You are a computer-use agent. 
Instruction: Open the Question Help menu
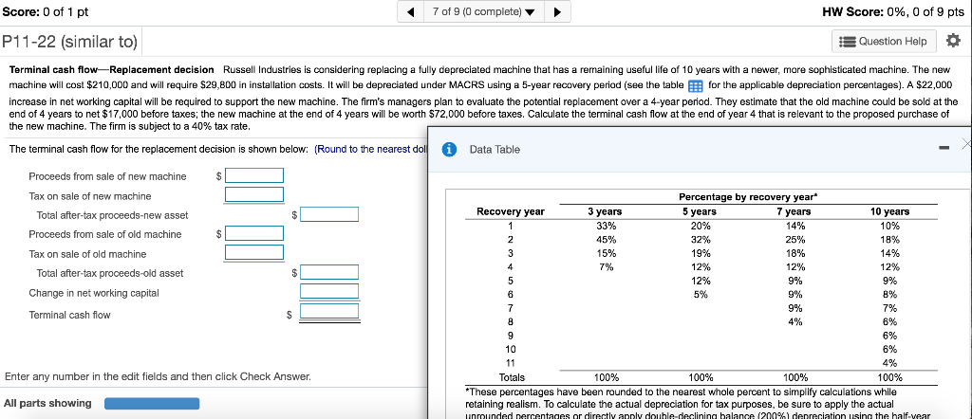click(884, 42)
